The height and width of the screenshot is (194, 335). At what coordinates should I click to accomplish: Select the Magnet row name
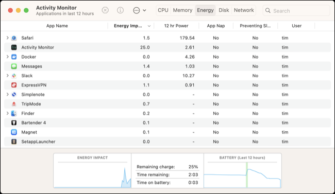point(29,132)
